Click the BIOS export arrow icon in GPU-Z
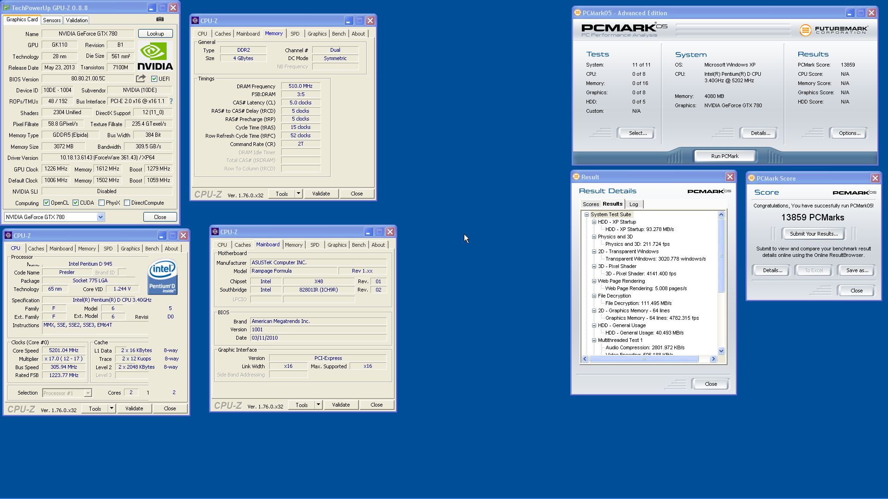Image resolution: width=888 pixels, height=499 pixels. tap(141, 79)
